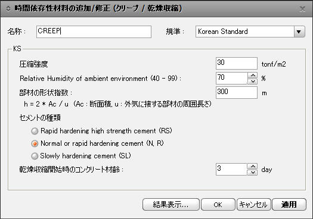This screenshot has width=313, height=219.
Task: Open the Korean Standard dropdown arrow
Action: [299, 32]
